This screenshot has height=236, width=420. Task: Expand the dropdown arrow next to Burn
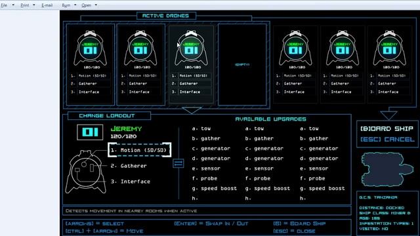[x=75, y=5]
